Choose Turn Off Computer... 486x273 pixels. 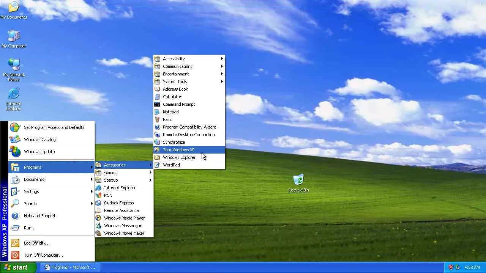(51, 255)
